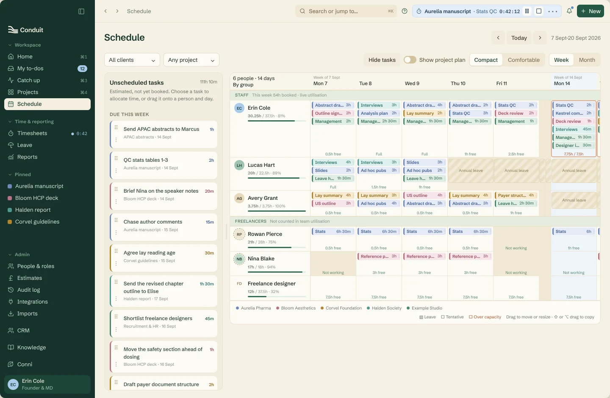Stop the running timer with the square icon

pos(539,11)
